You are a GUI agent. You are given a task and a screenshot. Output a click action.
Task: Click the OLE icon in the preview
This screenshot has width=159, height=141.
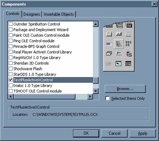click(129, 25)
